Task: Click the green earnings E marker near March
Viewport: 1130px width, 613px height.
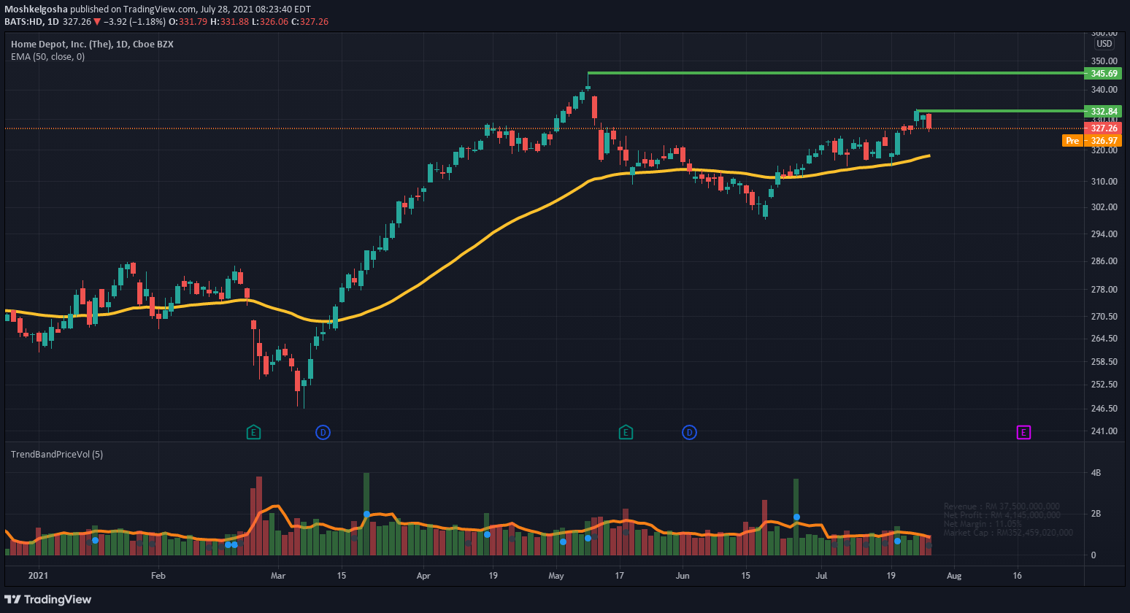Action: 253,433
